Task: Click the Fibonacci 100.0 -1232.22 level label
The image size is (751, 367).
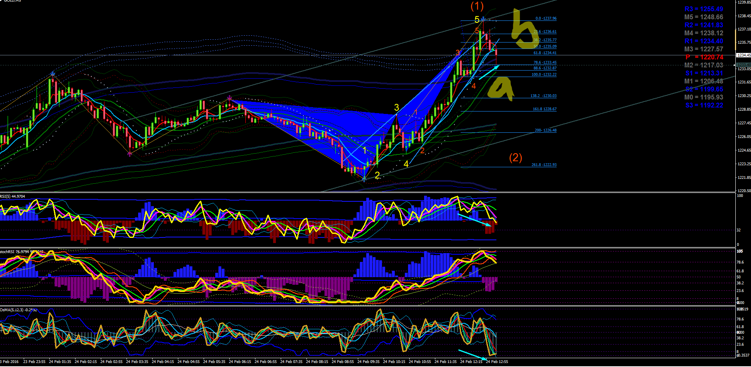Action: point(544,75)
